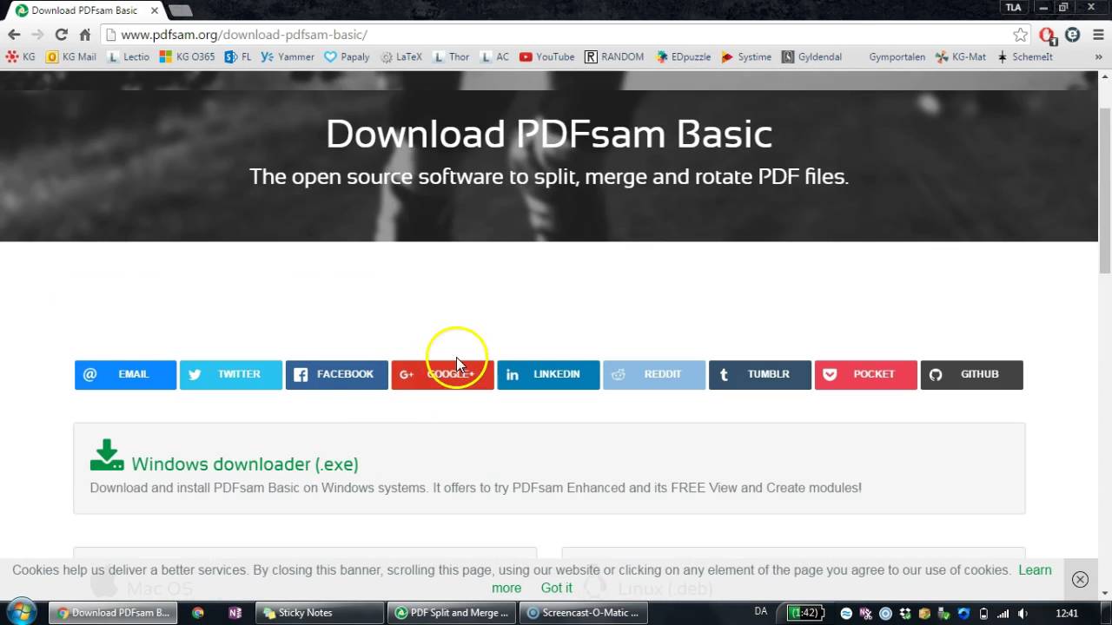Open the home page via the house icon
This screenshot has height=625, width=1112.
click(84, 35)
